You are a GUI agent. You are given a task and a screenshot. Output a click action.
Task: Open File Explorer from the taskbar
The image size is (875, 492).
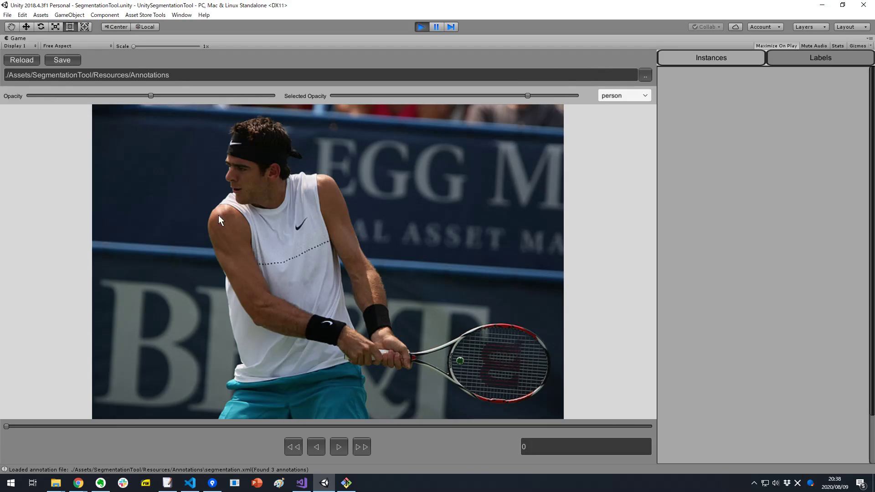tap(56, 483)
